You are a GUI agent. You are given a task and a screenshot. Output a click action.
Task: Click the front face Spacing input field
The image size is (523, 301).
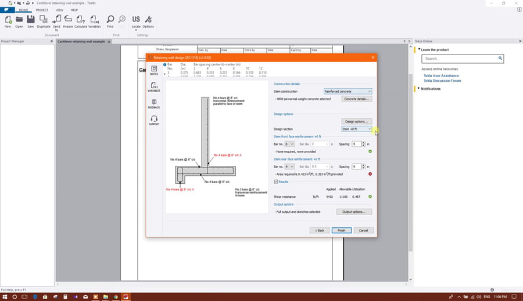[x=357, y=144]
